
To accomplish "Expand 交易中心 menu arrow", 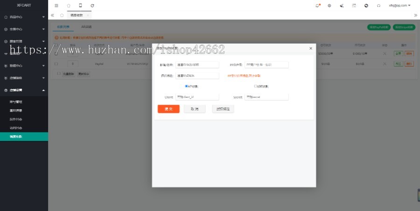I will [43, 29].
